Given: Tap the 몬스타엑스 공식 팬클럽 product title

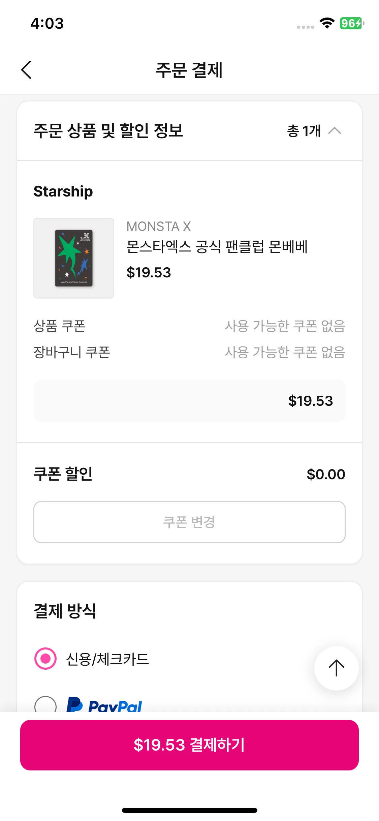Looking at the screenshot, I should pyautogui.click(x=217, y=247).
